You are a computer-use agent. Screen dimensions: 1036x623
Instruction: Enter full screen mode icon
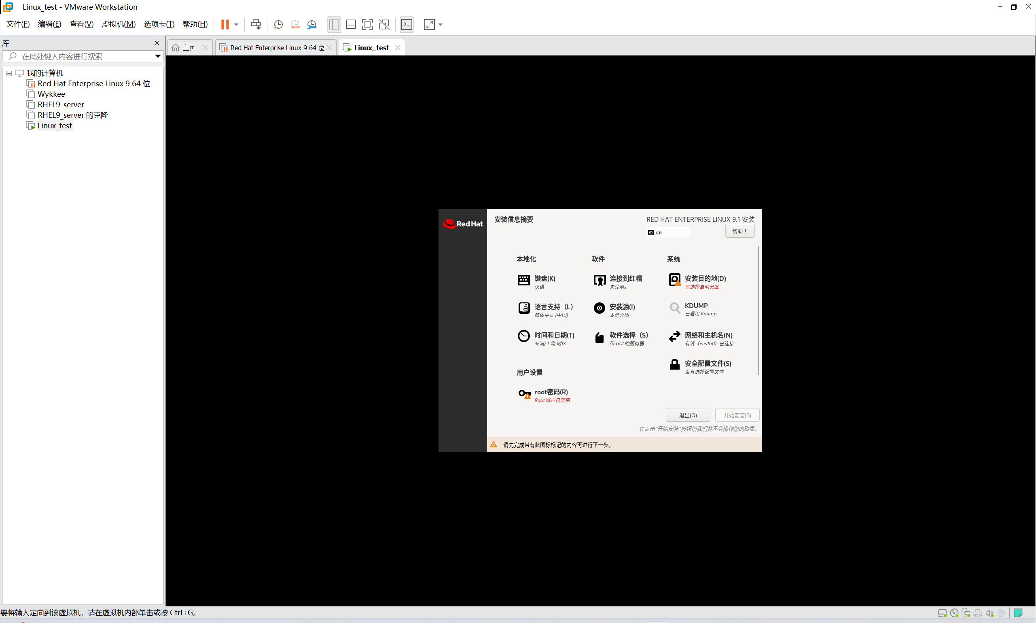pos(367,24)
